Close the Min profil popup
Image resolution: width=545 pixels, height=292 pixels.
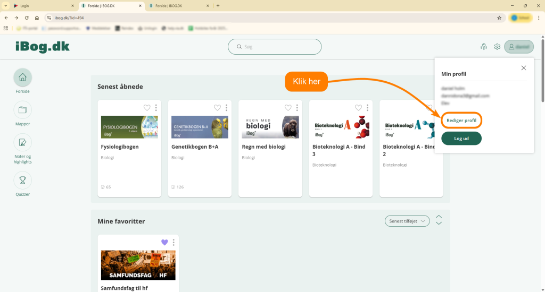point(524,68)
